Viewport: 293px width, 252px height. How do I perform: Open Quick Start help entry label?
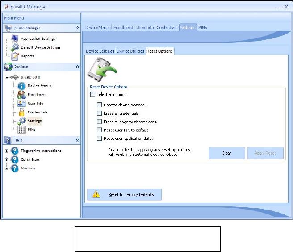point(30,160)
